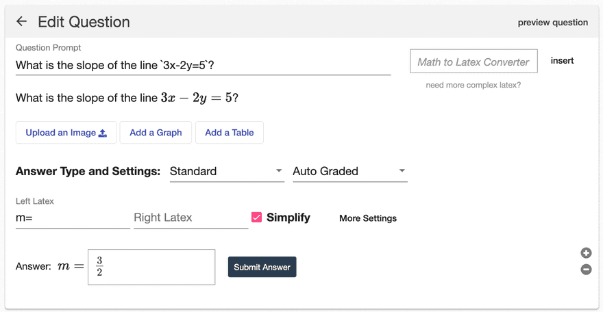The width and height of the screenshot is (603, 312).
Task: Click More Settings
Action: pyautogui.click(x=368, y=218)
